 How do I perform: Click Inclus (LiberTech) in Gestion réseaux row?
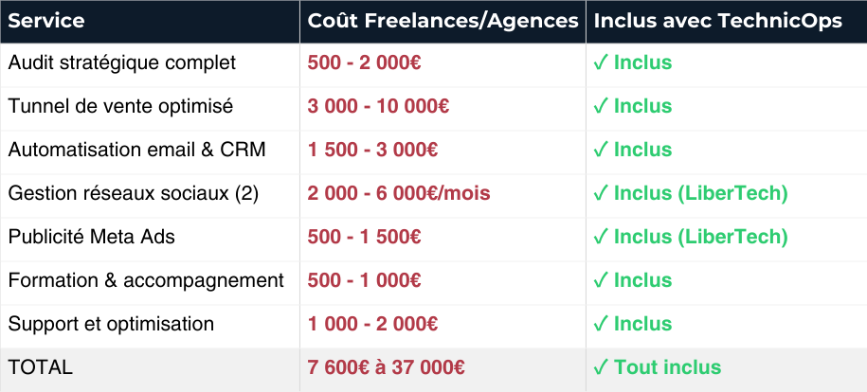pos(700,193)
